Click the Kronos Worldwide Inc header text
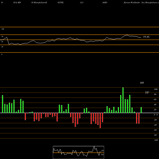Screen dimensions: 159x159 [134, 3]
